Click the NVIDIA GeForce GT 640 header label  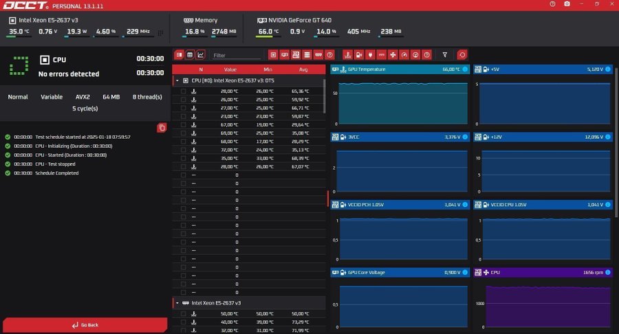pos(300,20)
